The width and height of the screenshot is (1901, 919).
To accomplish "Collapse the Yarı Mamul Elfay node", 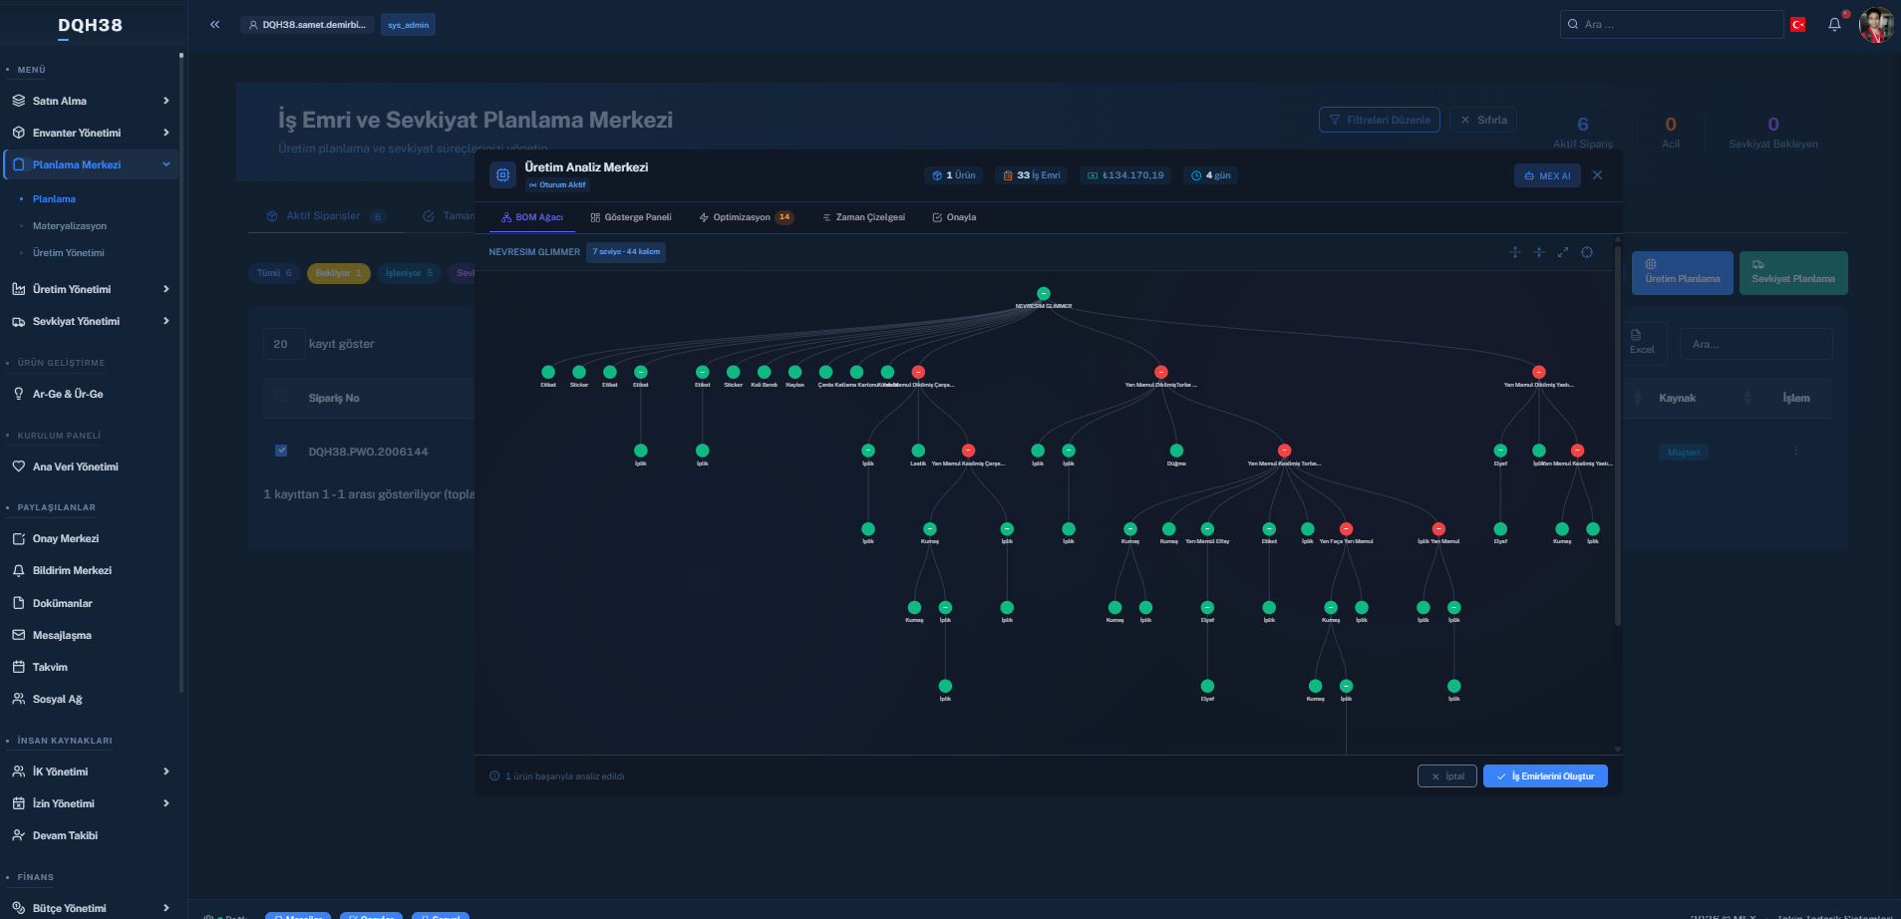I will point(1207,529).
